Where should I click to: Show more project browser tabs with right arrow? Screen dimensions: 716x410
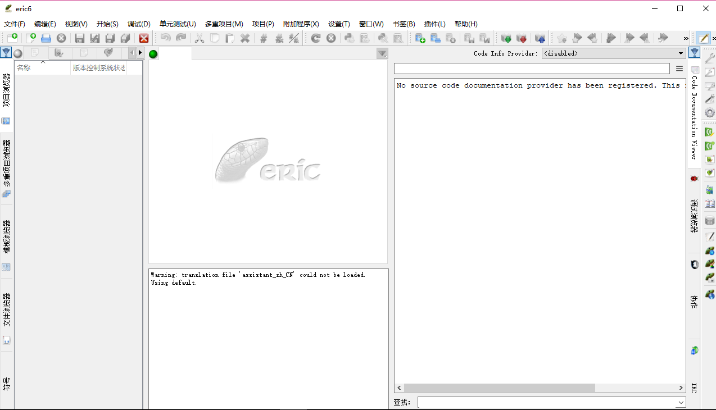pos(140,53)
